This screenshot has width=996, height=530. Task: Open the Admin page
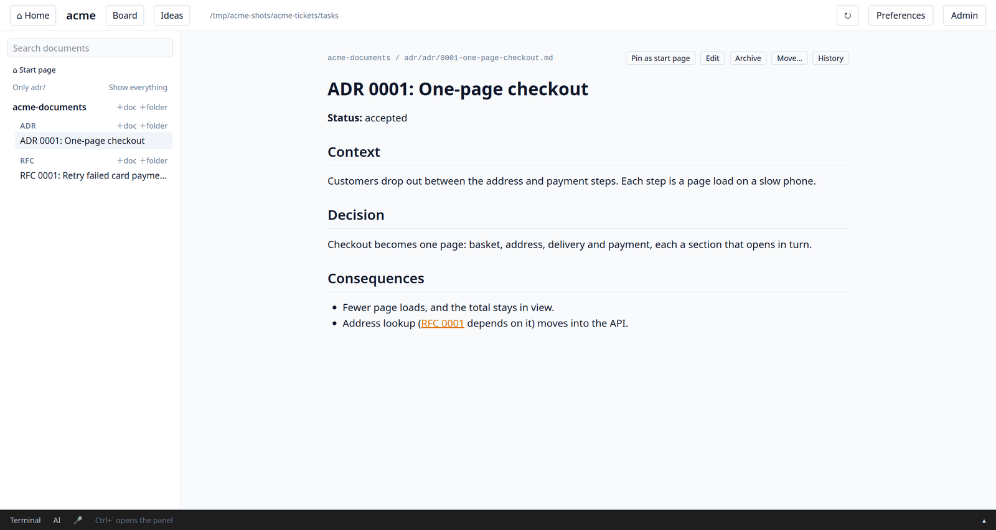pyautogui.click(x=964, y=16)
